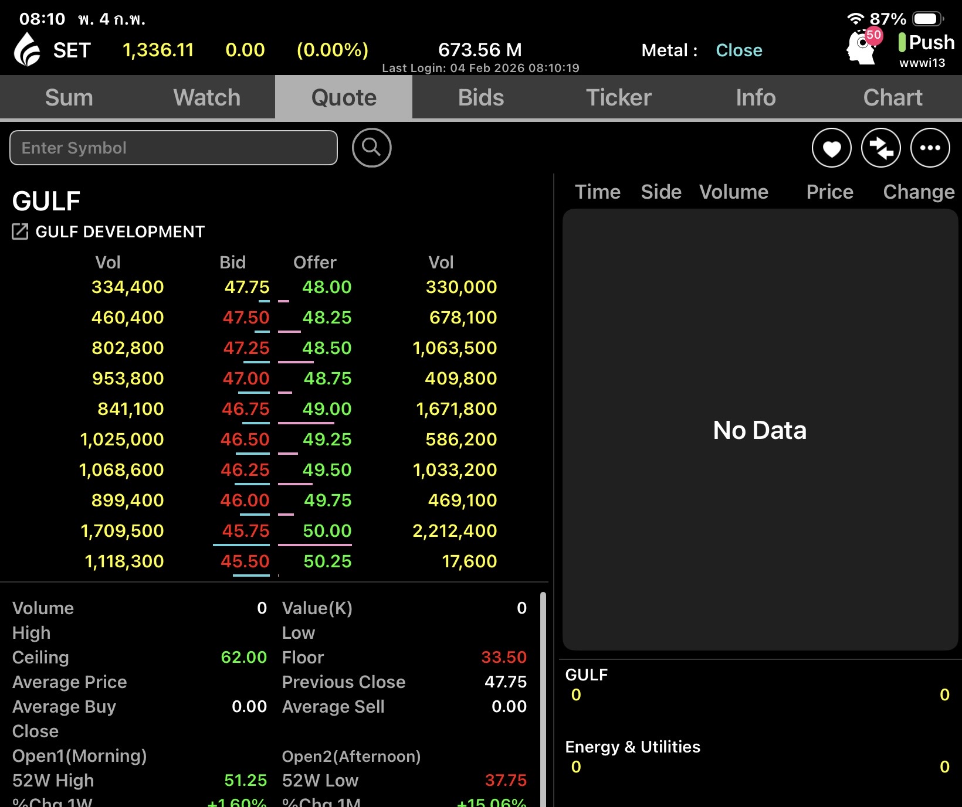Select bid price 45.50

click(x=245, y=561)
